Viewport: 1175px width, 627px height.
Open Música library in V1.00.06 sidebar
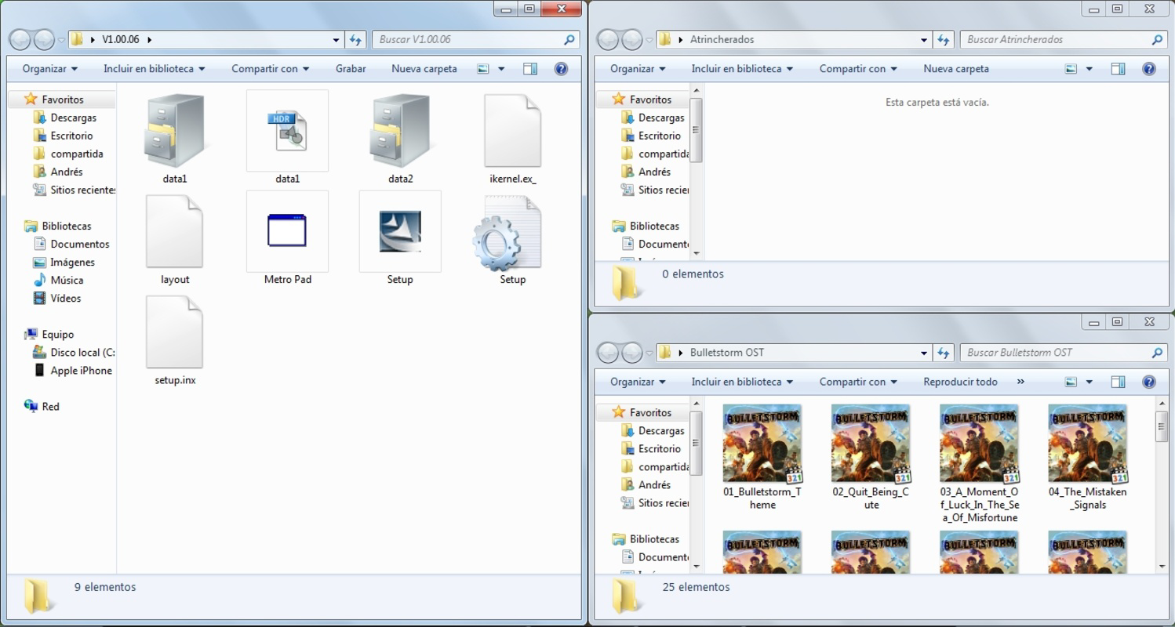pos(67,280)
